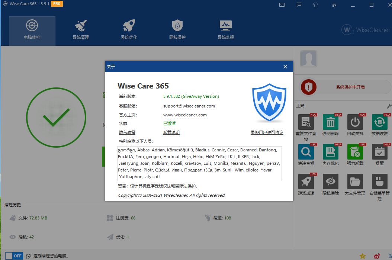Screen dimensions: 392x260
Task: Open the settings menu list icon
Action: [334, 5]
